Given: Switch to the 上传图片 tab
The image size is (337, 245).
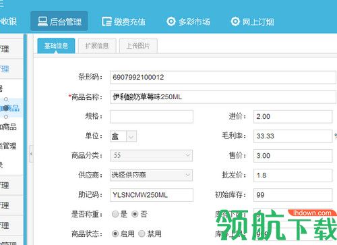Looking at the screenshot, I should tap(138, 46).
